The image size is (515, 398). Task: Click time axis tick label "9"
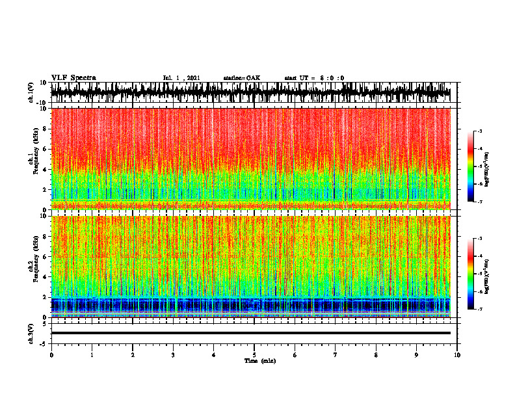pos(416,355)
